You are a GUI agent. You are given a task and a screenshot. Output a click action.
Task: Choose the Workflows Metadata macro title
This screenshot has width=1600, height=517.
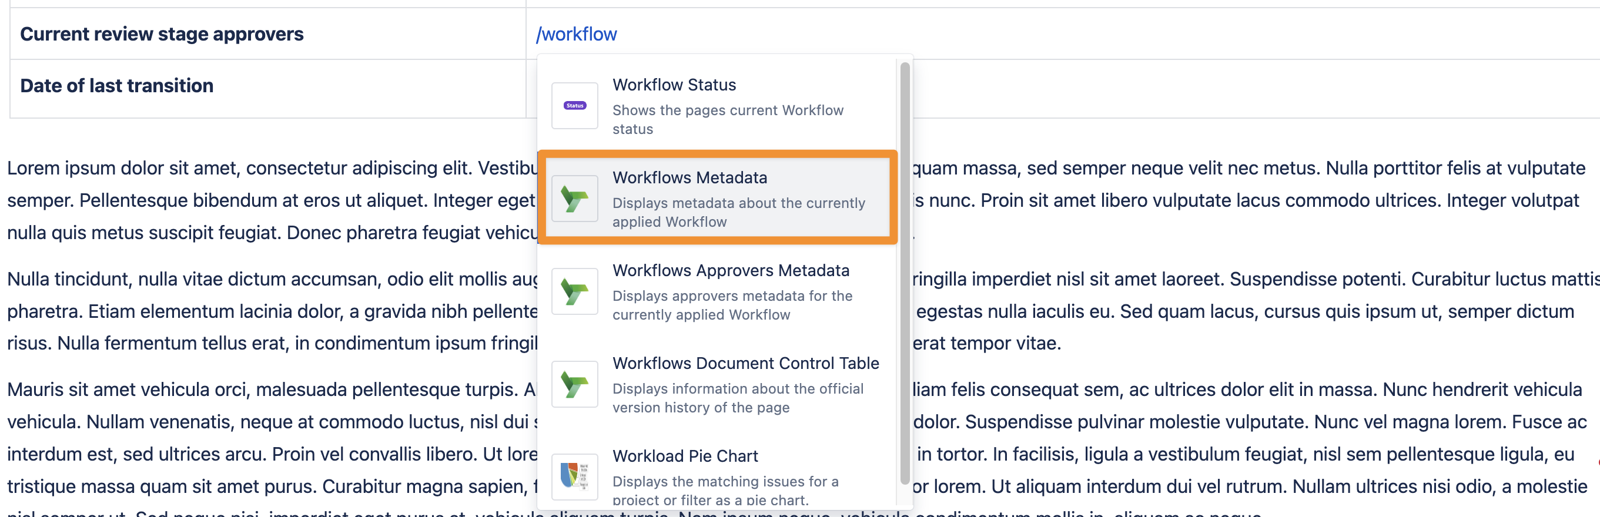point(689,177)
